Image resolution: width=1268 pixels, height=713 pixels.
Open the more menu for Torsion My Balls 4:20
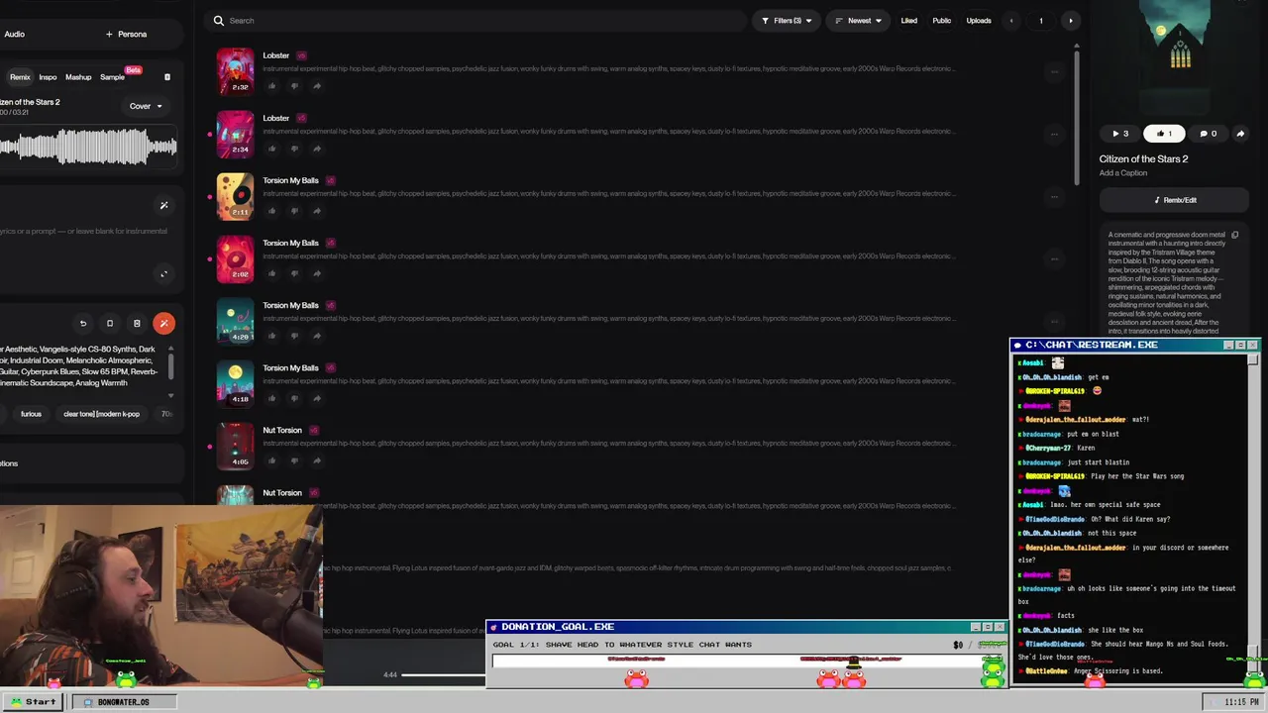(1054, 321)
